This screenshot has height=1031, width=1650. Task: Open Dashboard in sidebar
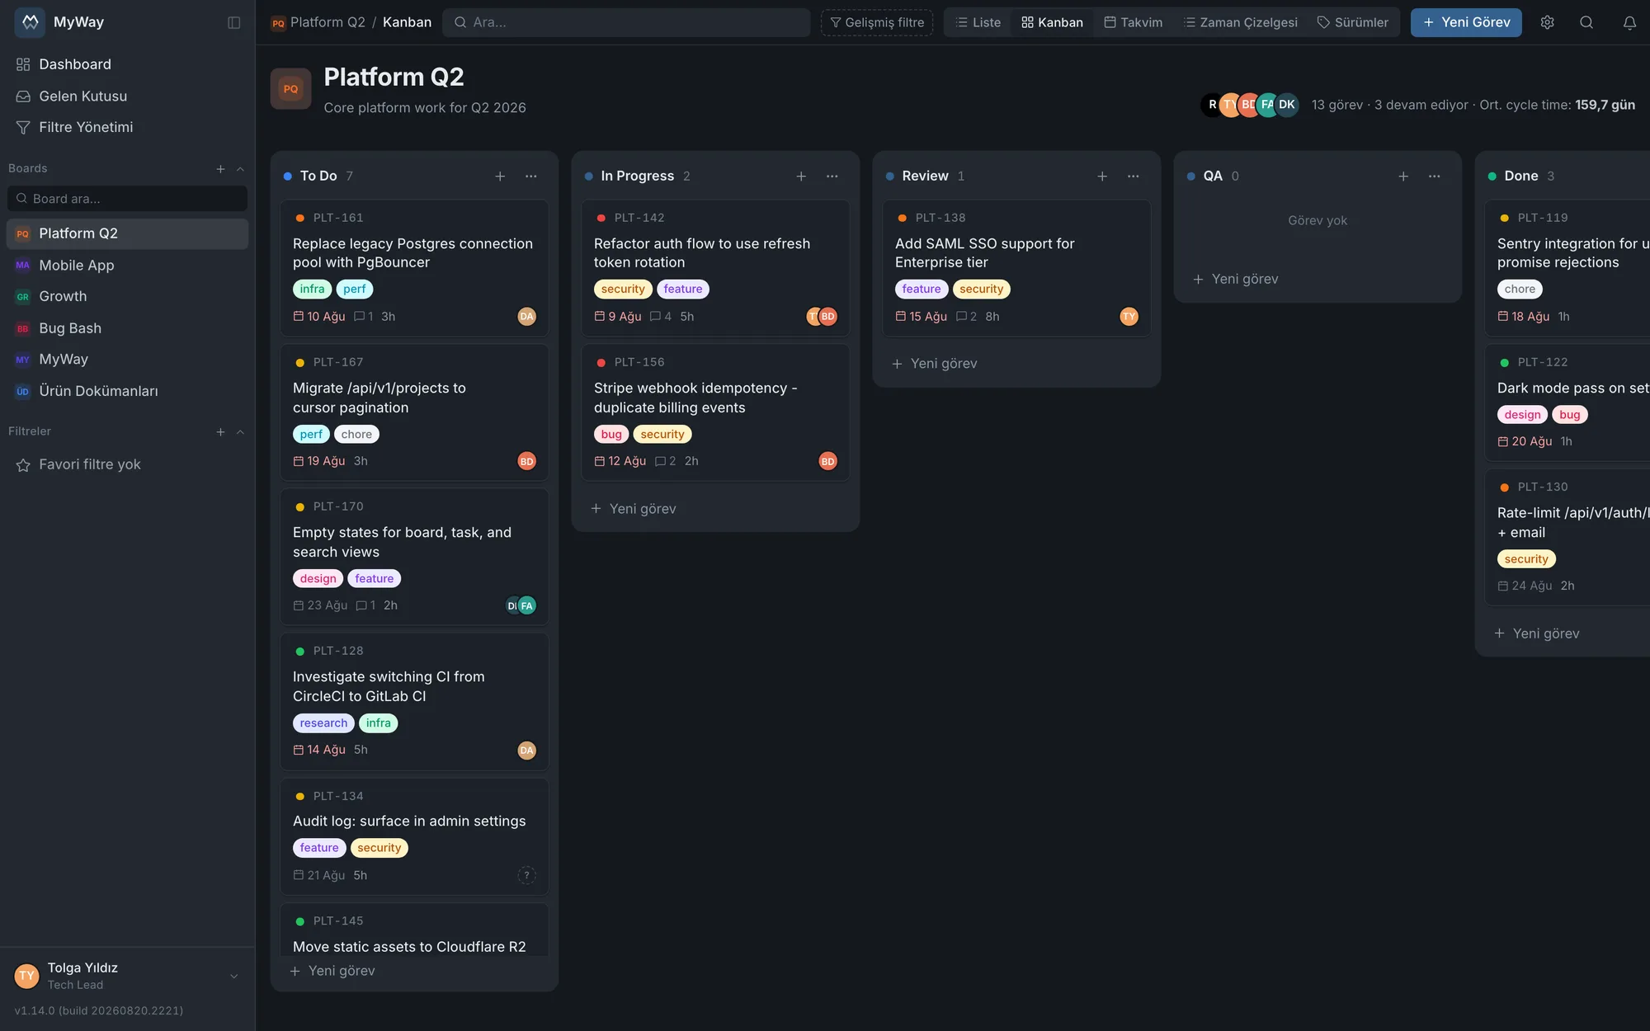coord(127,64)
